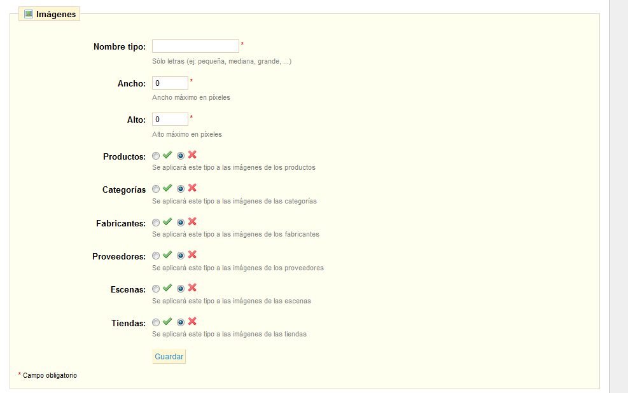Viewport: 628px width, 393px height.
Task: Click inside the Alto field
Action: (169, 119)
